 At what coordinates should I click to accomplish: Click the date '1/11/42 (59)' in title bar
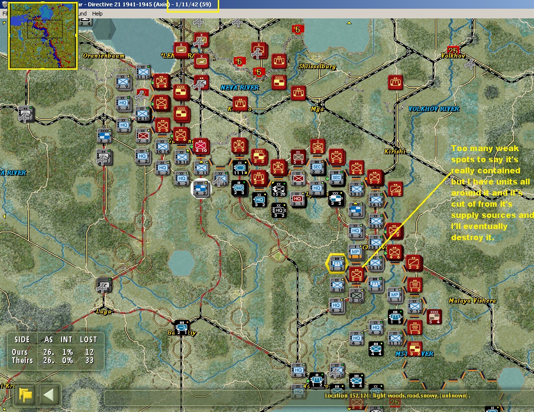[193, 4]
